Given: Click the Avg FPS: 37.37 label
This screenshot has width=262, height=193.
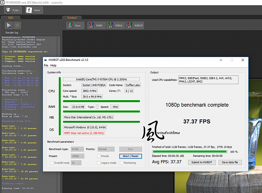Looking at the screenshot, I should point(167,162).
